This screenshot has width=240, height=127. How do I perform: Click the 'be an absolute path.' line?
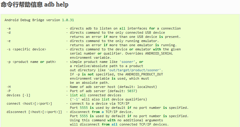click(x=89, y=83)
